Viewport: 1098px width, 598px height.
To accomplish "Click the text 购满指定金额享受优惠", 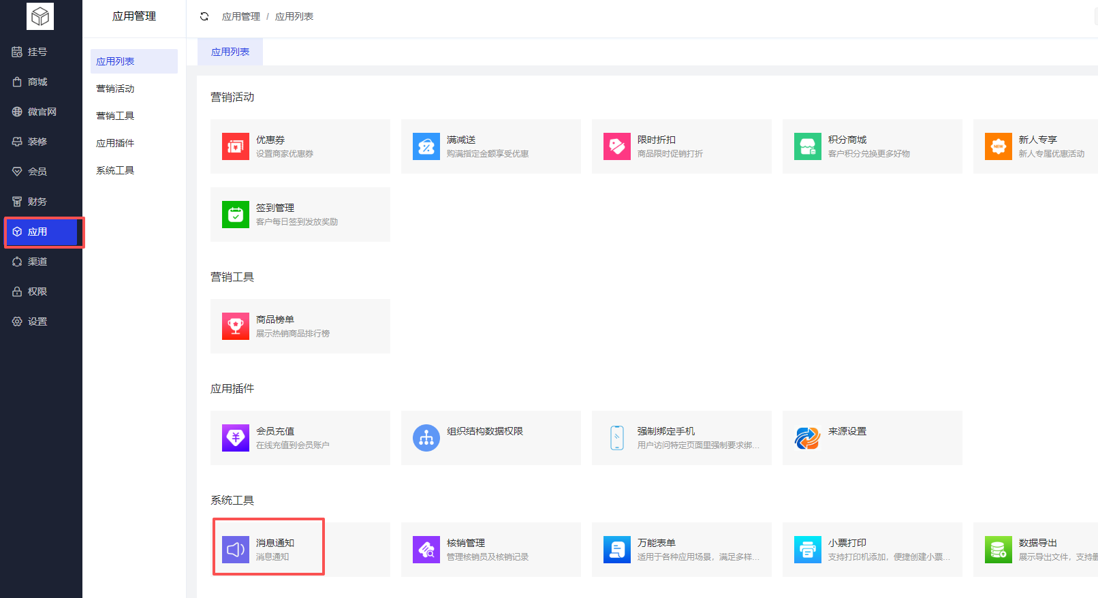I will click(x=488, y=154).
